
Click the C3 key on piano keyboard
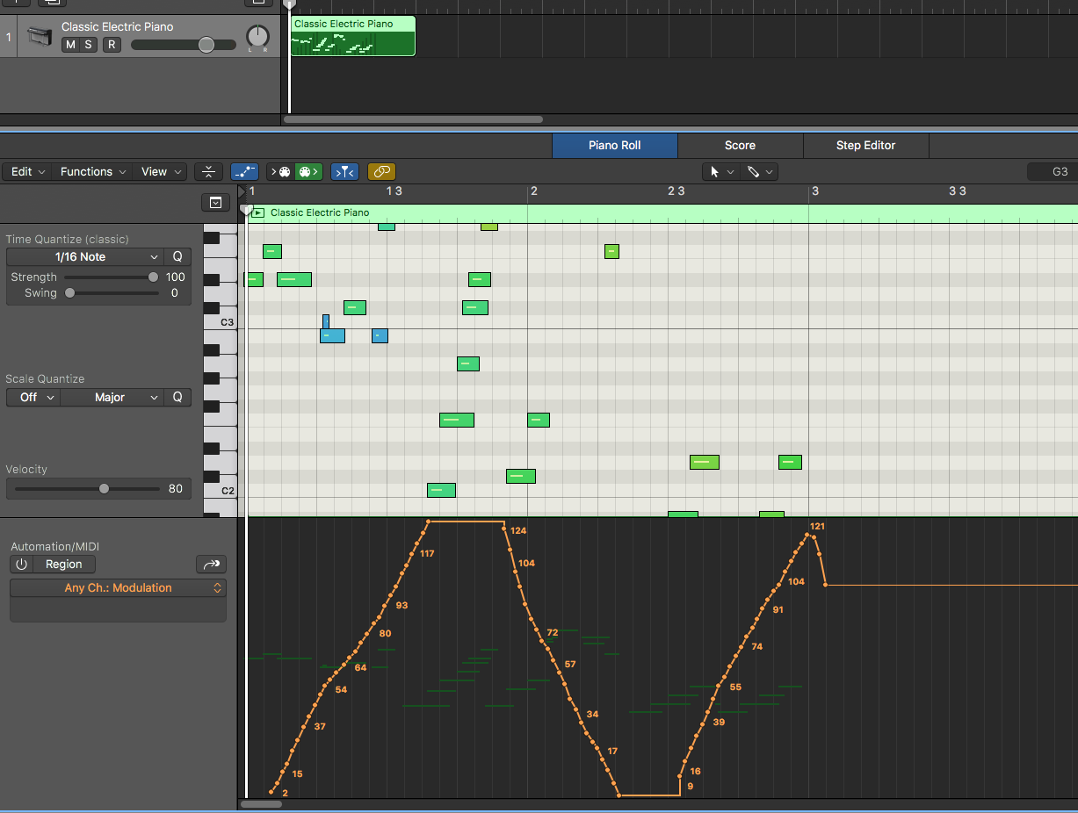[x=220, y=321]
